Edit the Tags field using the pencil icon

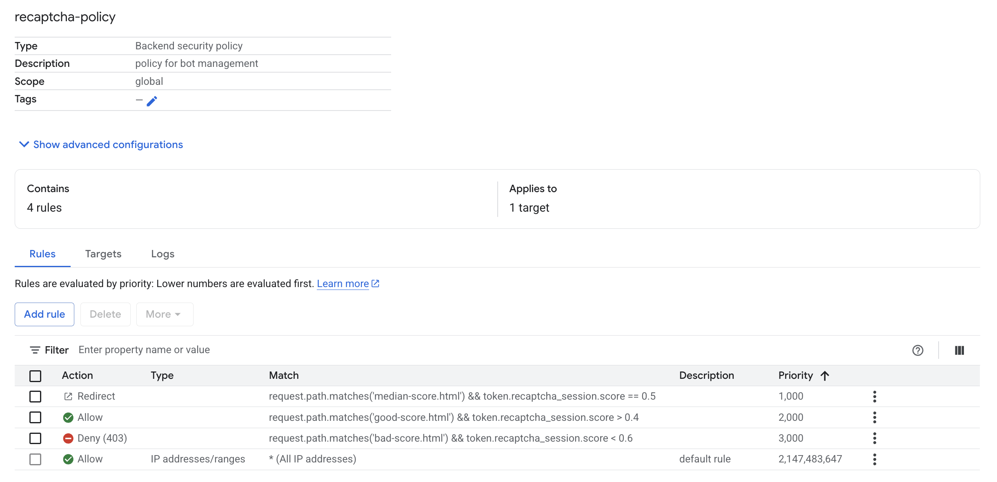click(152, 100)
